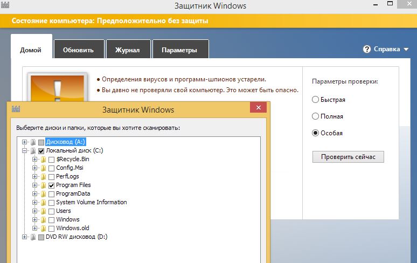Click the folder icon of ProgramData
Viewport: 417px width, 263px height.
click(x=43, y=194)
